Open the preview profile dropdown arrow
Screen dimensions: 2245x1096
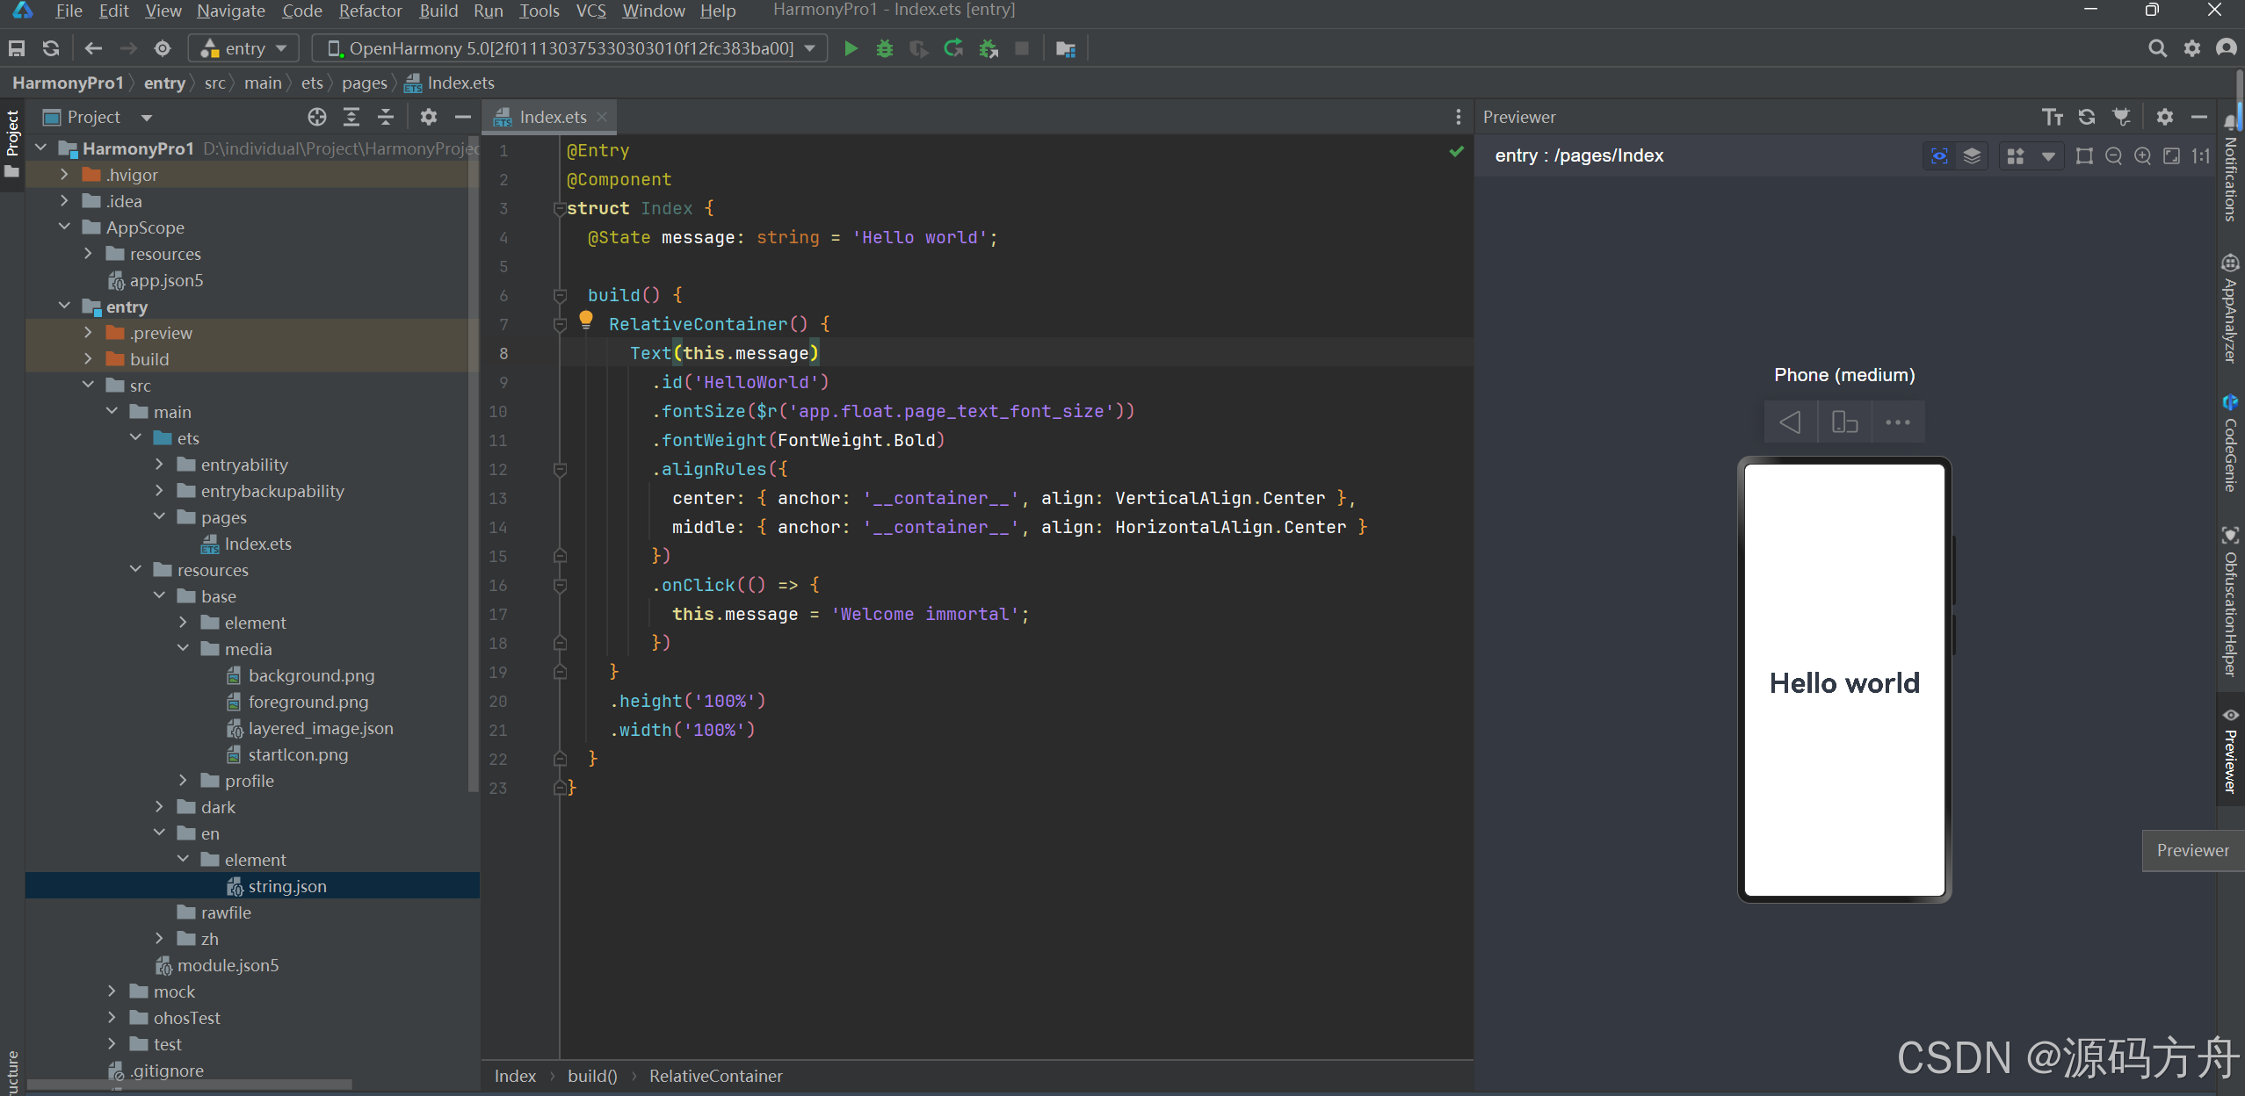(2048, 156)
